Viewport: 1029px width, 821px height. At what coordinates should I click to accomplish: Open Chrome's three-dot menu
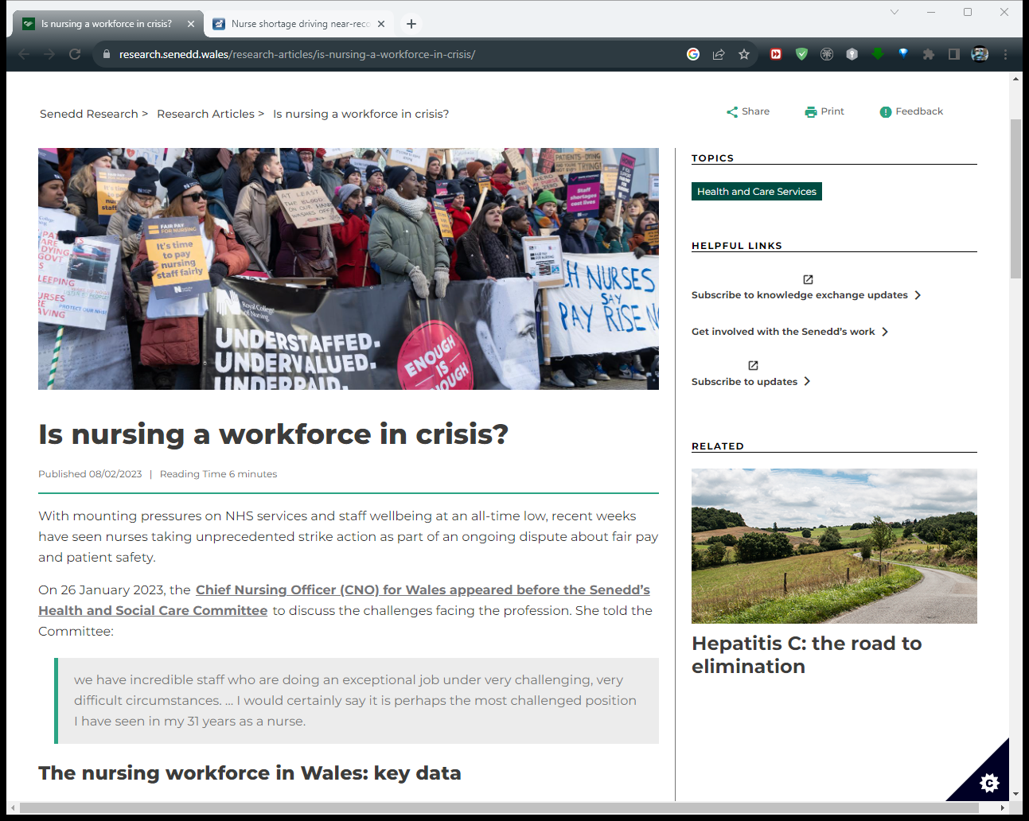click(1005, 54)
